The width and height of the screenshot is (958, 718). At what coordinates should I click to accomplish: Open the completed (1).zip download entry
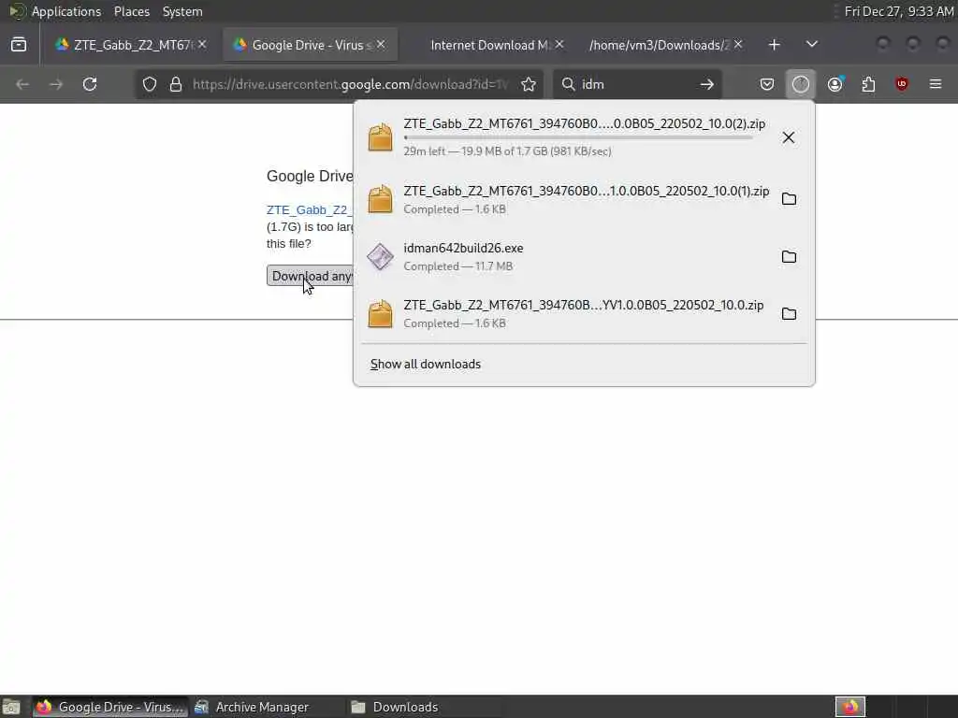tap(565, 199)
